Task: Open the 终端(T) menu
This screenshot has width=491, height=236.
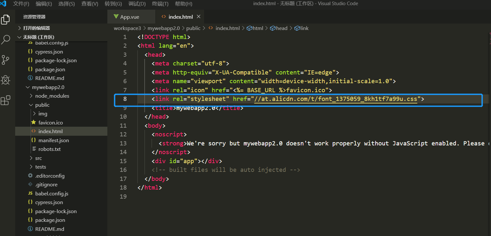Action: (160, 4)
